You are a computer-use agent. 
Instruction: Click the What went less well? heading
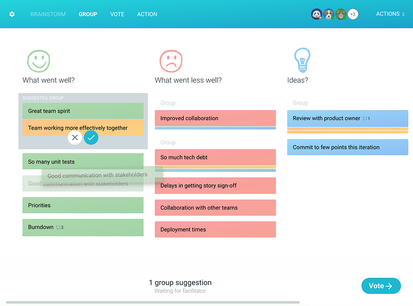coord(188,80)
